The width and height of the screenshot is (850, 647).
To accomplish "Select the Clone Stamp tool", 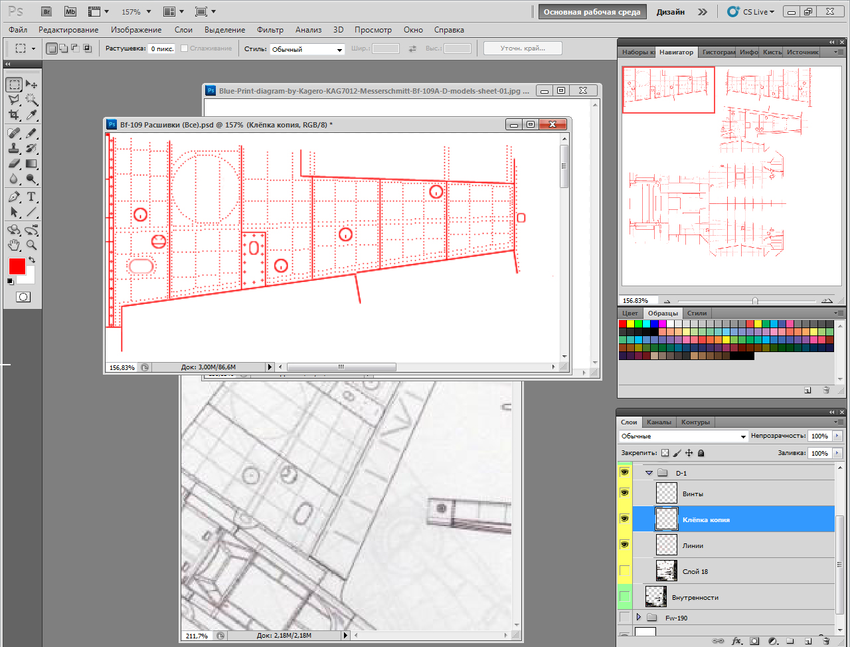I will point(14,148).
